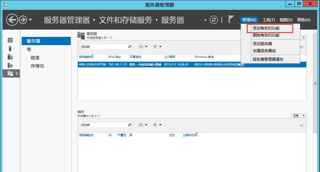The width and height of the screenshot is (320, 172).
Task: Click list options icon in servers panel
Action: coord(141,47)
